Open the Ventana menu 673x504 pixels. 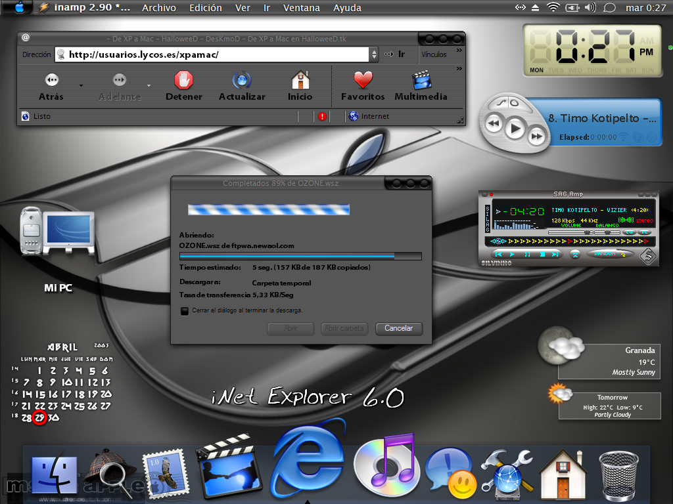tap(301, 8)
